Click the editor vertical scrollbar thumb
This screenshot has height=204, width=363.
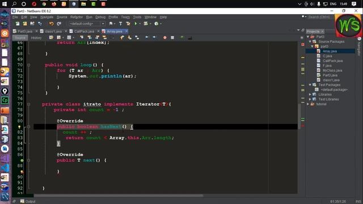coord(299,116)
